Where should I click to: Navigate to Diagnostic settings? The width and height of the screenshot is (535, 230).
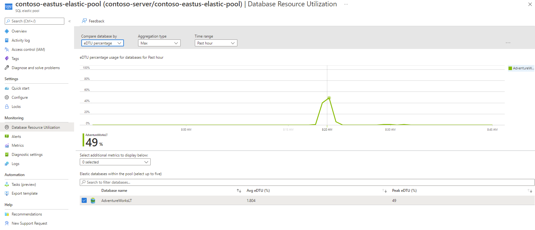27,155
